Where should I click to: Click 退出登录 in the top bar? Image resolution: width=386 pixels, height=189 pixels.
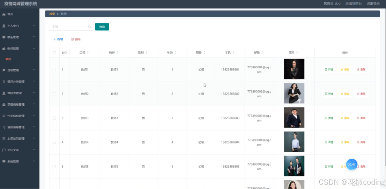pyautogui.click(x=373, y=3)
